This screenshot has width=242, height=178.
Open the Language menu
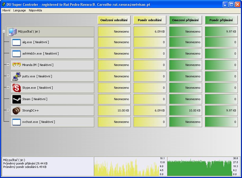click(x=20, y=10)
